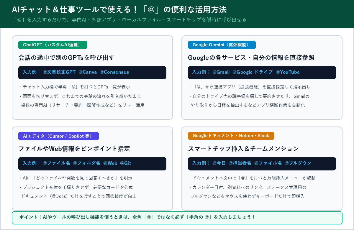Viewport: 354px width, 230px height.
Task: Click the green ChatGPT（カスタムAI連携）badge
Action: click(x=53, y=45)
